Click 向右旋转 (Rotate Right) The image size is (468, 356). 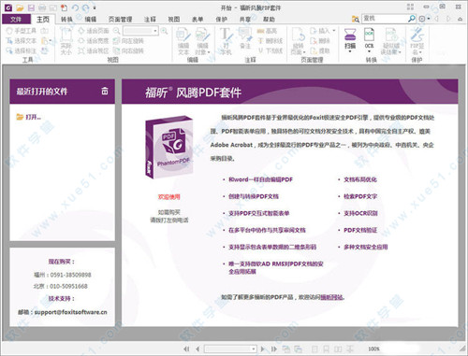[x=128, y=50]
